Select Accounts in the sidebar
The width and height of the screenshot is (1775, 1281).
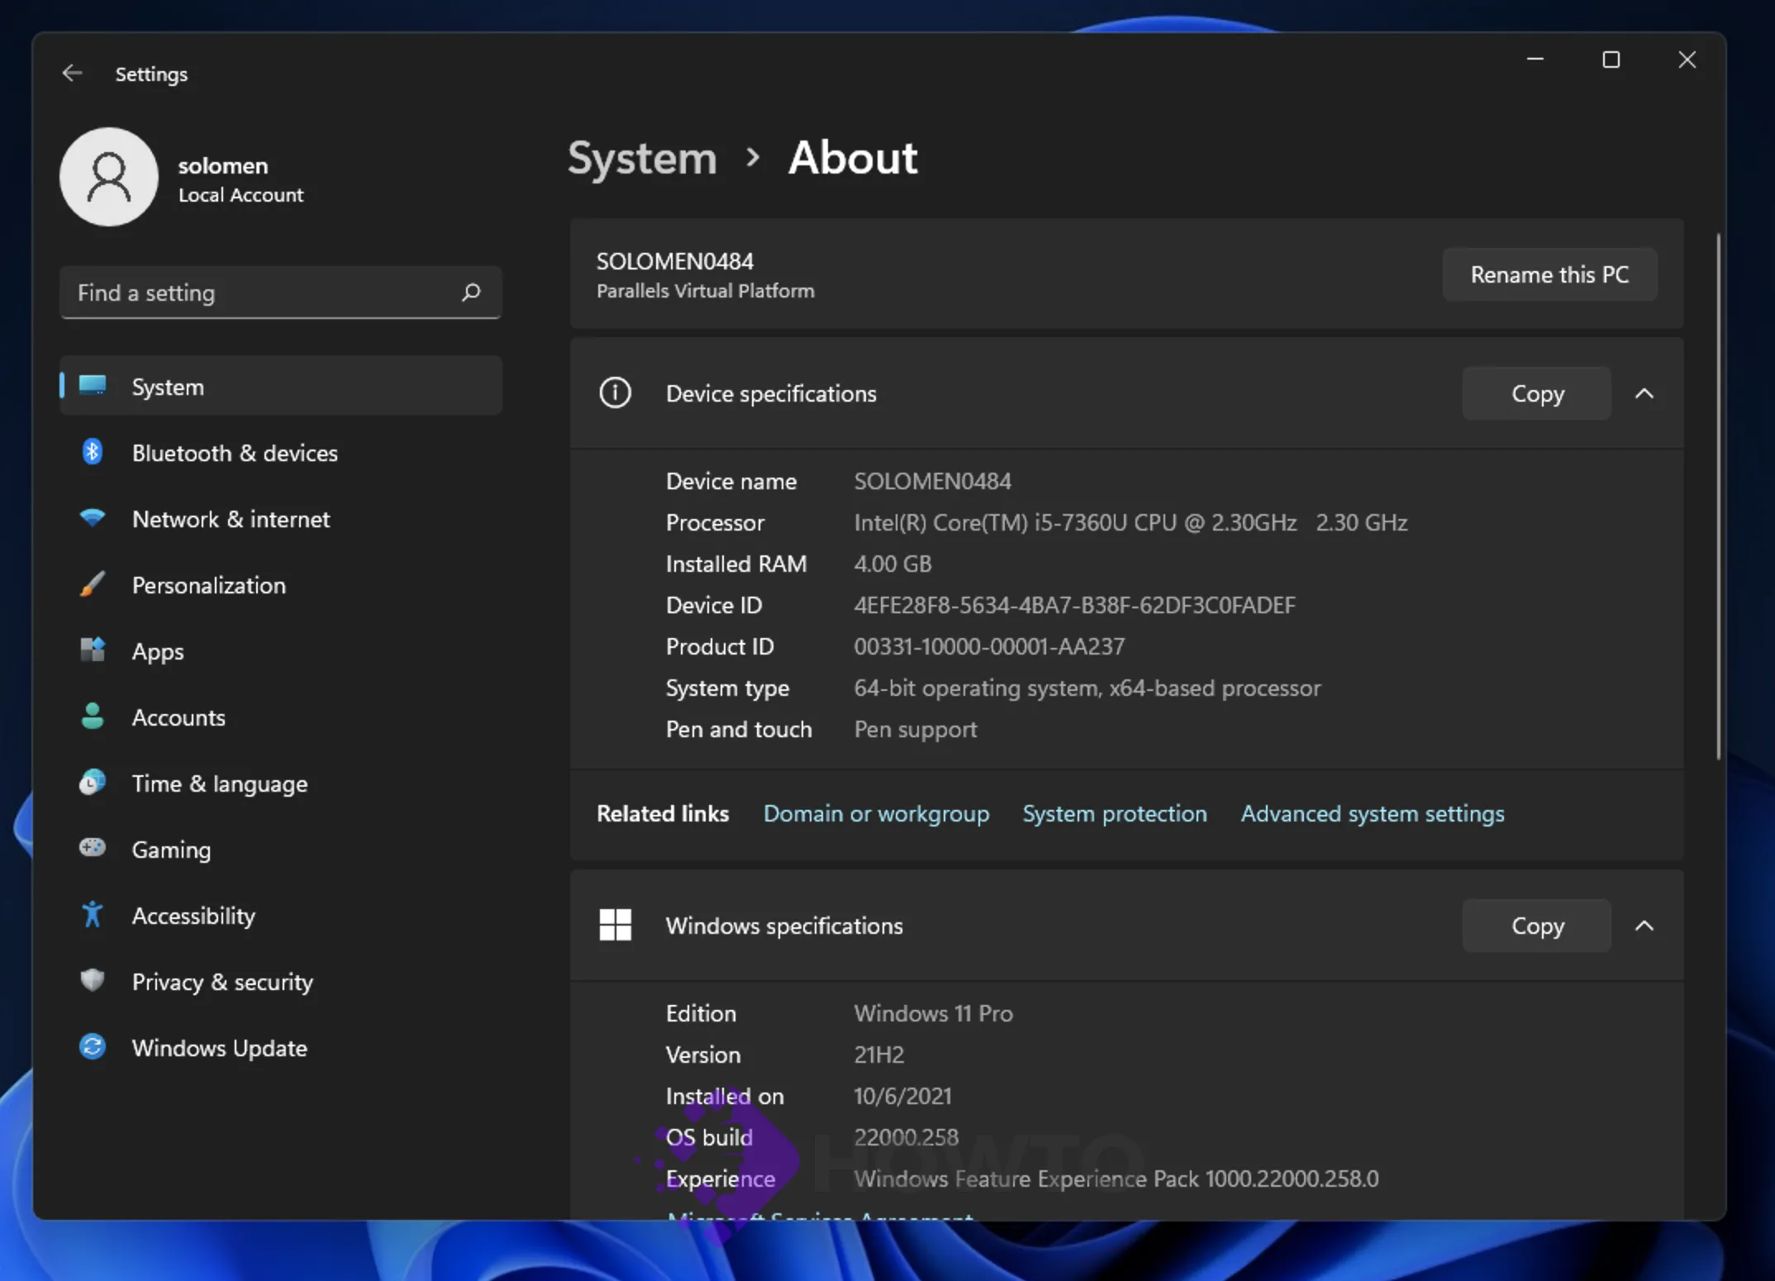coord(281,717)
